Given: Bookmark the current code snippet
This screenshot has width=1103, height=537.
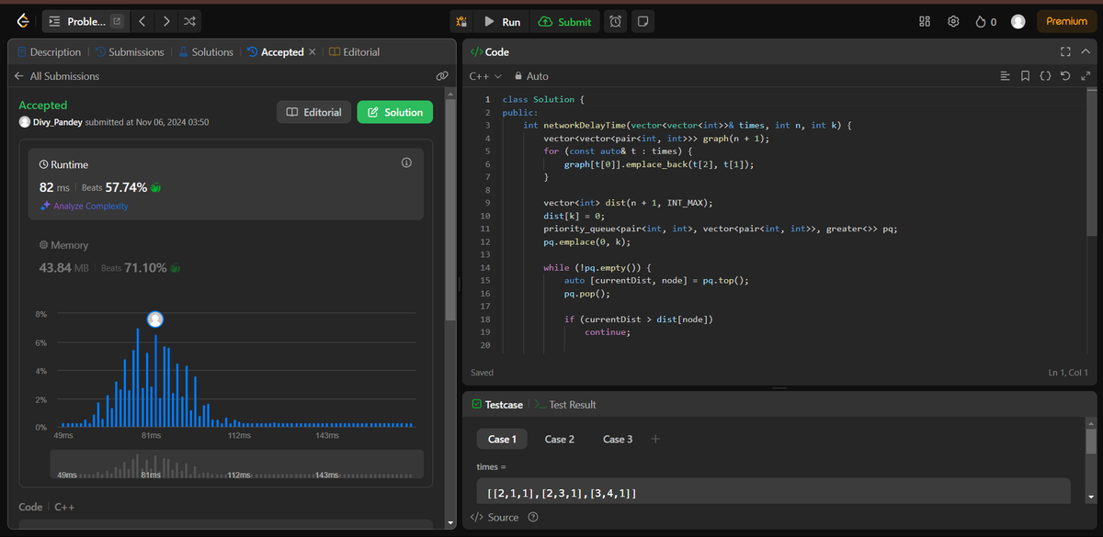Looking at the screenshot, I should tap(1026, 76).
